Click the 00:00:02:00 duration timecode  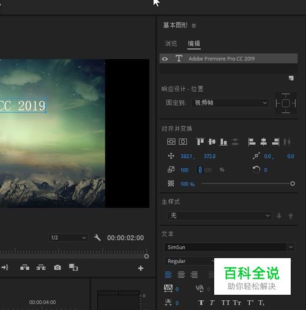tap(125, 238)
